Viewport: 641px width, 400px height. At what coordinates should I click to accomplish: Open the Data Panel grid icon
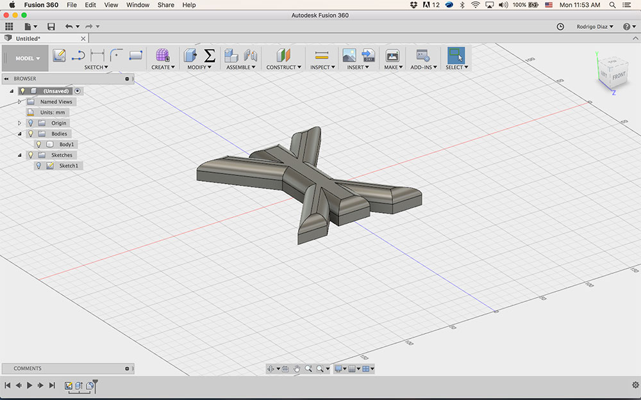click(x=9, y=26)
